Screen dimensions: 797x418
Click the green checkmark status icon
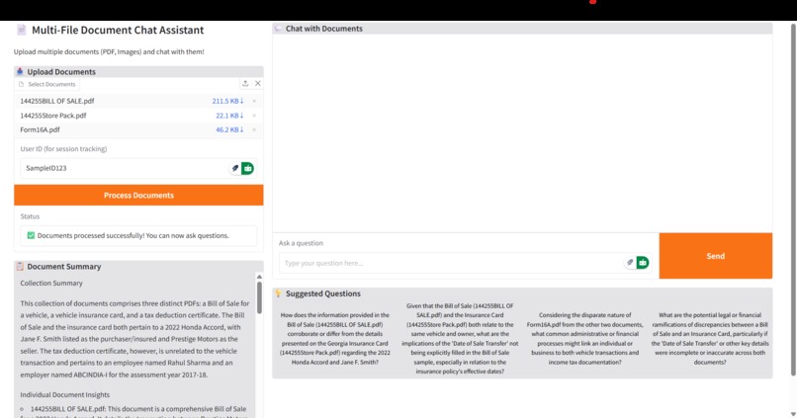point(31,235)
